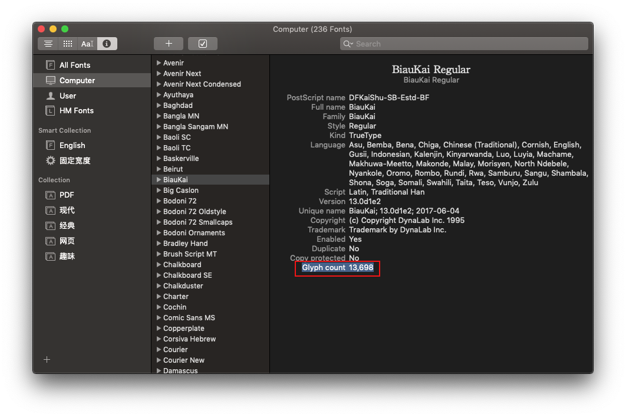Click the magnifier icon in search
The height and width of the screenshot is (417, 626).
348,44
